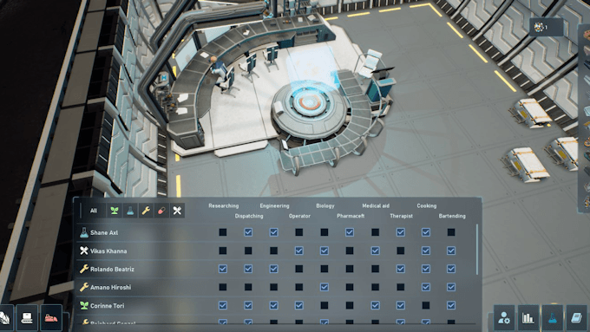The image size is (590, 332).
Task: Filter crew by cooking cutlery icon
Action: click(x=177, y=211)
